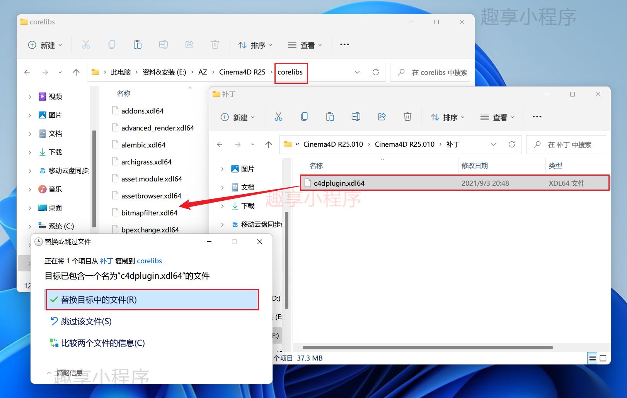Click the corelibs destination link in dialog
This screenshot has width=627, height=398.
click(x=150, y=261)
